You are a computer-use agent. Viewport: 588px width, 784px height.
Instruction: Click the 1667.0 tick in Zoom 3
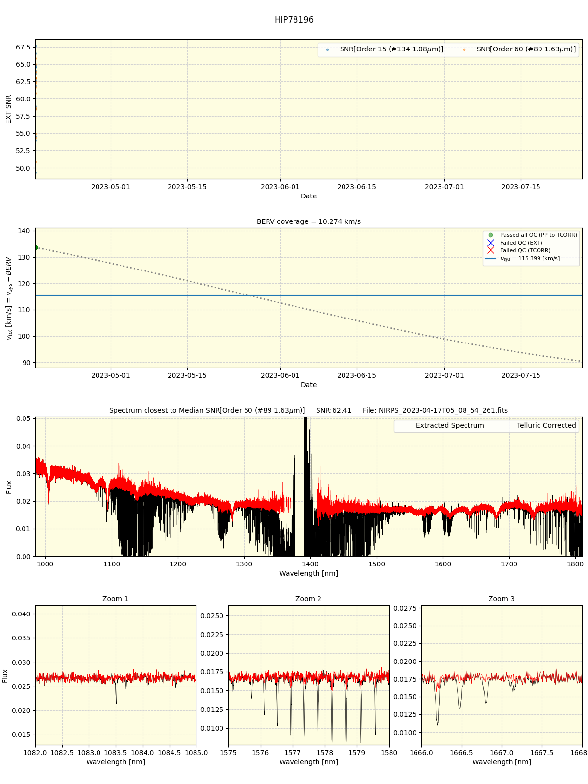pyautogui.click(x=502, y=753)
